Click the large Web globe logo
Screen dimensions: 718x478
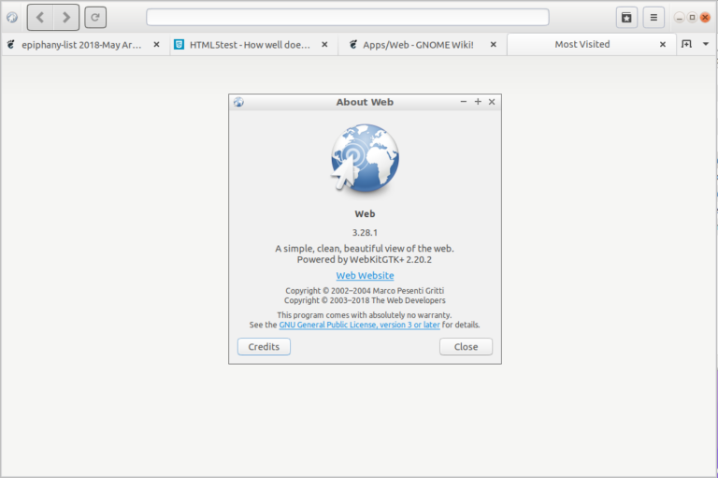(x=365, y=157)
